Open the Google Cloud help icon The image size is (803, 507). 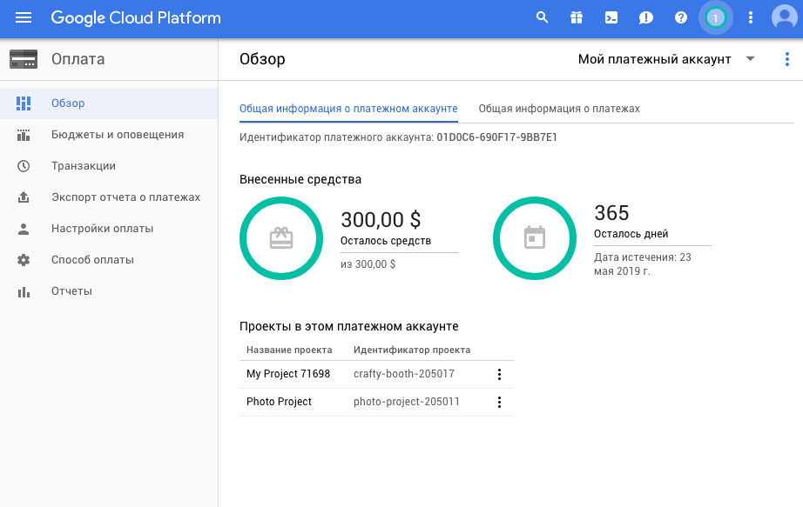click(680, 17)
